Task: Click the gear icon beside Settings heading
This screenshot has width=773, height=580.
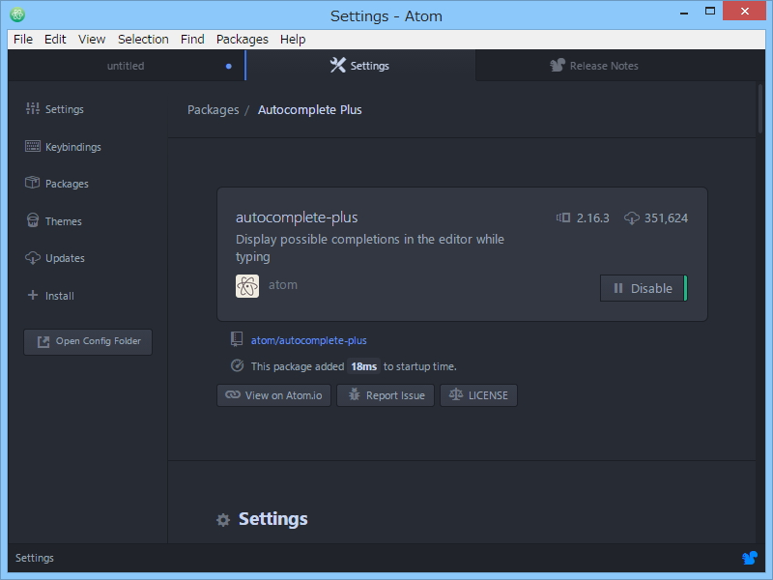Action: tap(223, 520)
